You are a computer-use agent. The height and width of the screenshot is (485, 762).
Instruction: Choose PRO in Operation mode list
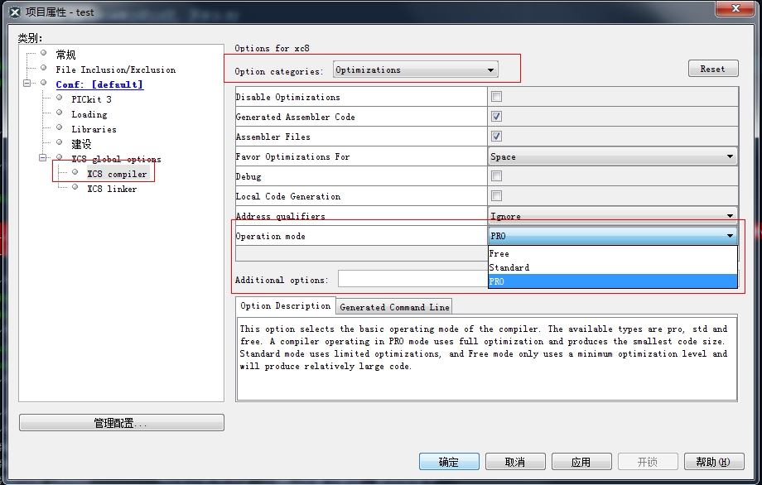[x=612, y=281]
